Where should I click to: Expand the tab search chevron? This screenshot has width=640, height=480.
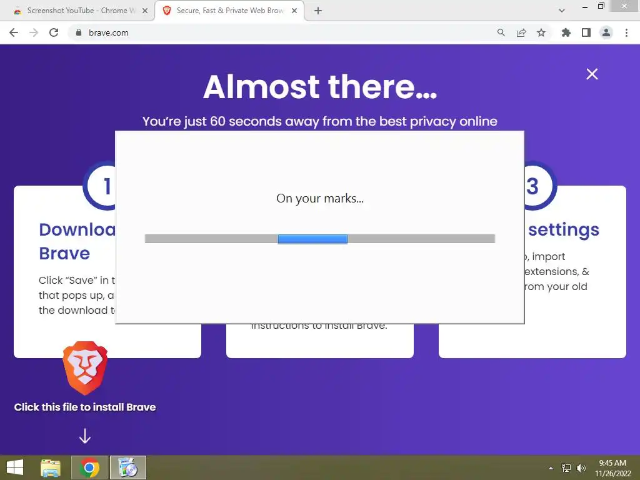[562, 11]
